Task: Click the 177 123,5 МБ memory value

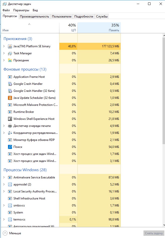Action: click(110, 46)
